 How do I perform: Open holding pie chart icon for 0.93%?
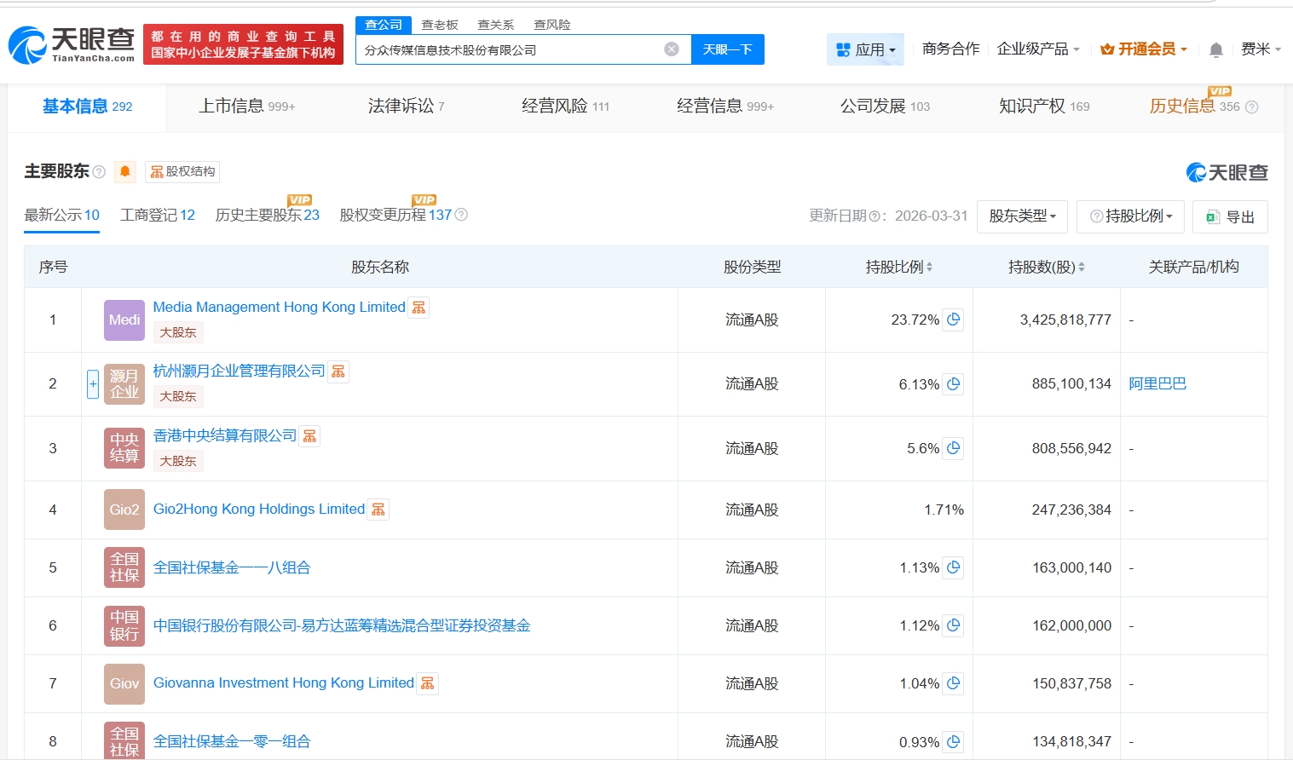coord(954,742)
